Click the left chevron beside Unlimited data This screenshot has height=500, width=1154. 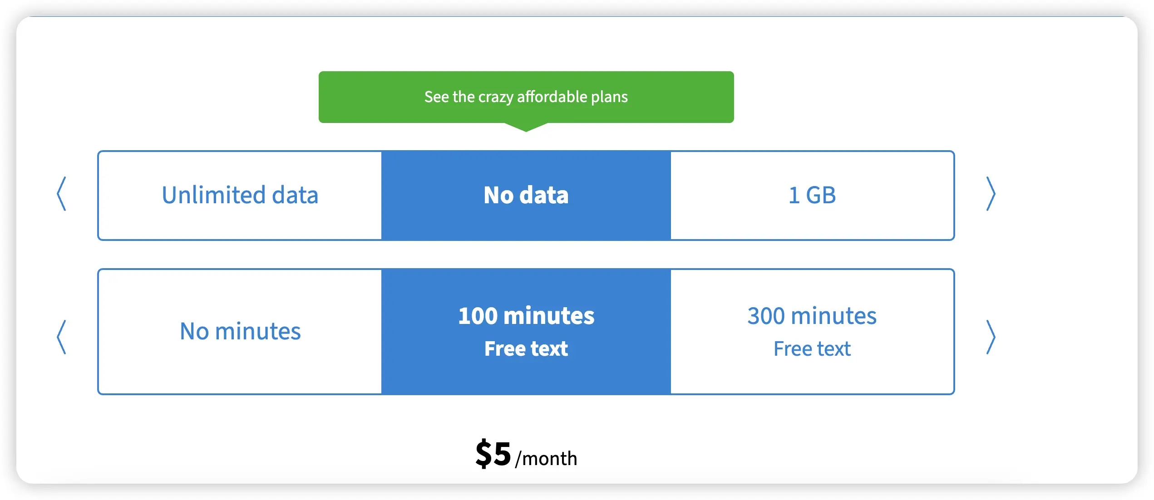62,194
